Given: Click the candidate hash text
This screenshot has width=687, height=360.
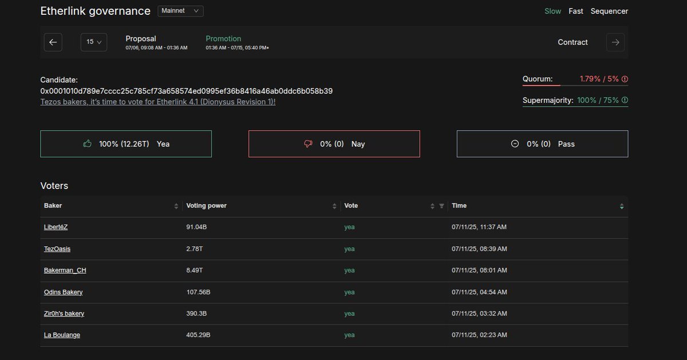Looking at the screenshot, I should (187, 91).
